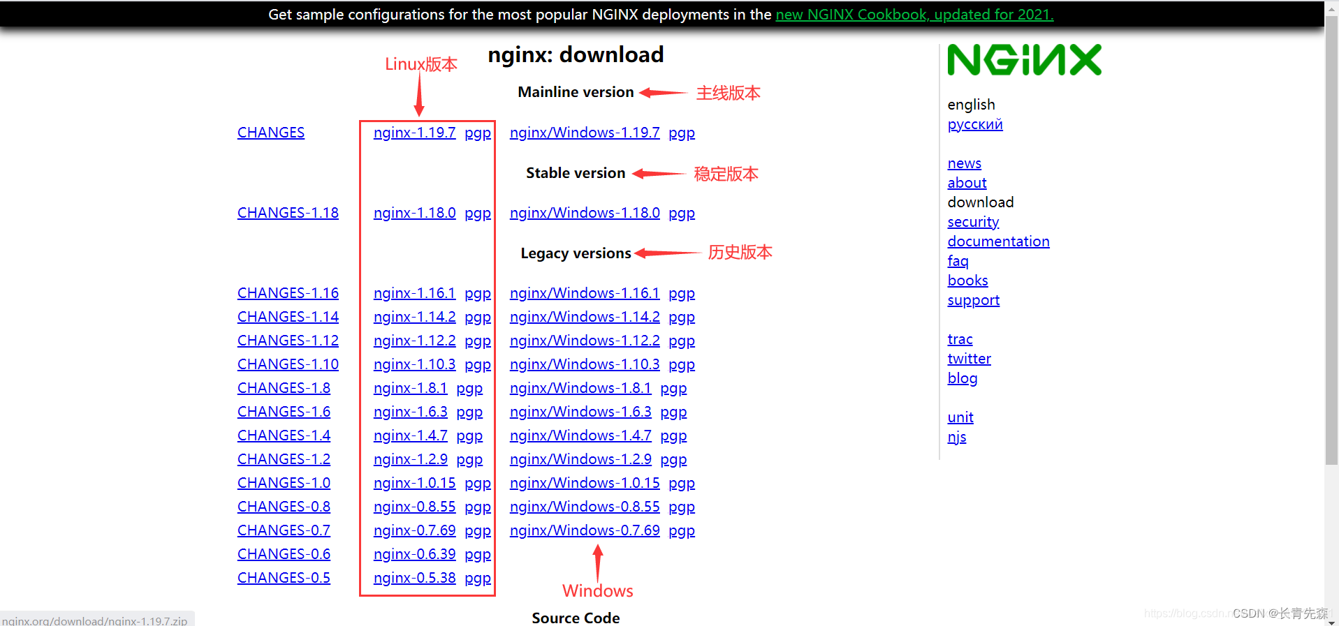Download nginx/Windows-1.18.0
Screen dimensions: 1339x626
pos(585,213)
